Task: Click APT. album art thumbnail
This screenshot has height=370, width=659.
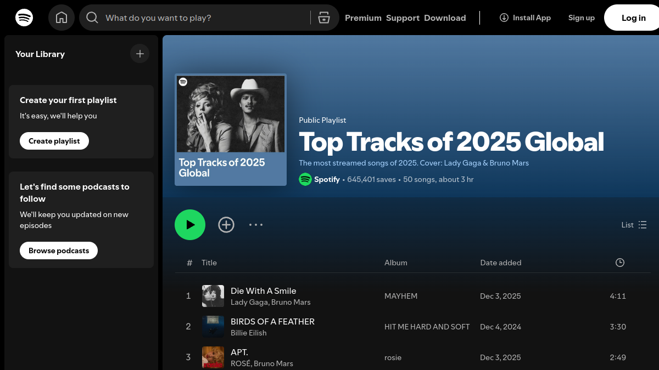Action: click(x=213, y=357)
